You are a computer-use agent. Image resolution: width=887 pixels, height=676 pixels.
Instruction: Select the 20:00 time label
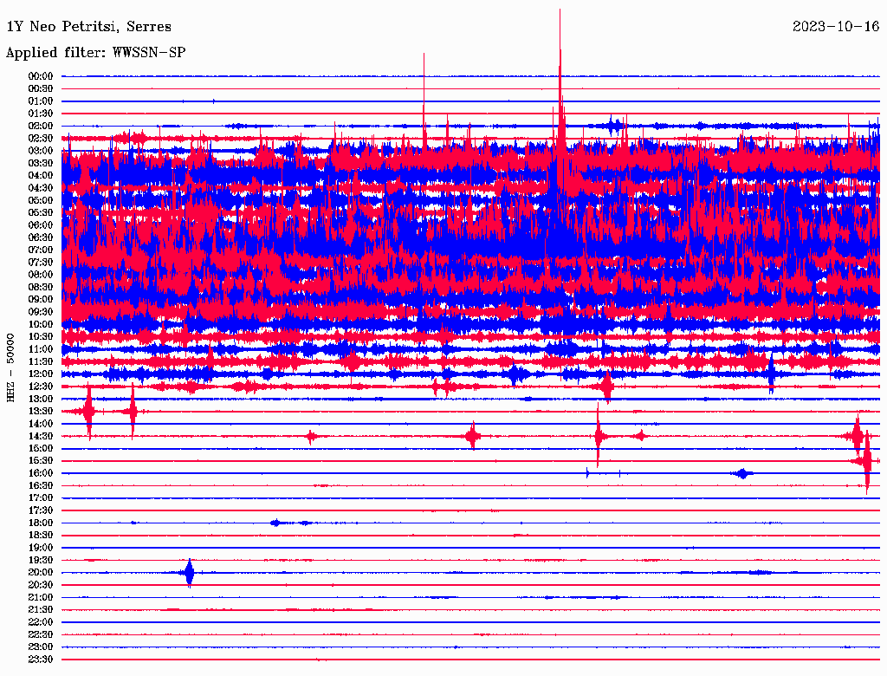coord(42,572)
